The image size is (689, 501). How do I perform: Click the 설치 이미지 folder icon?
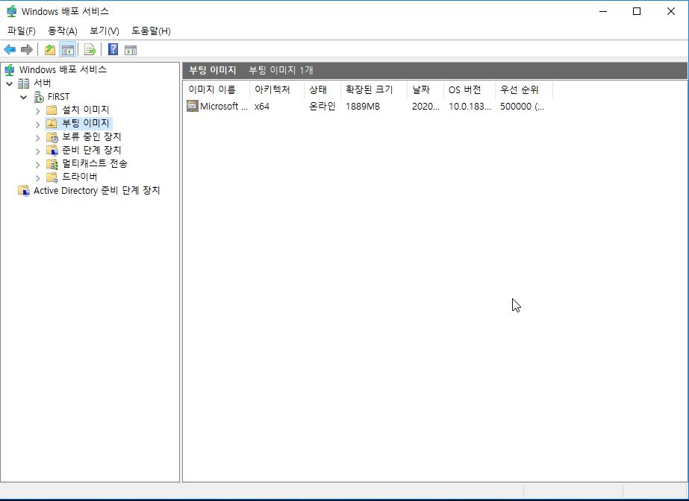pos(52,110)
